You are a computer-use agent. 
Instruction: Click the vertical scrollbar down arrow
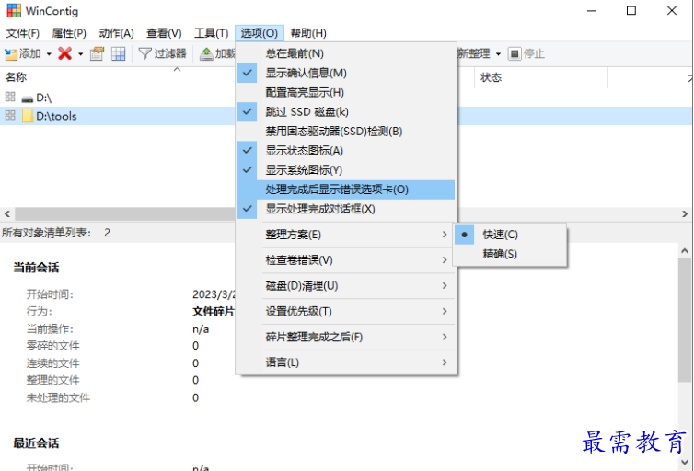coord(685,463)
